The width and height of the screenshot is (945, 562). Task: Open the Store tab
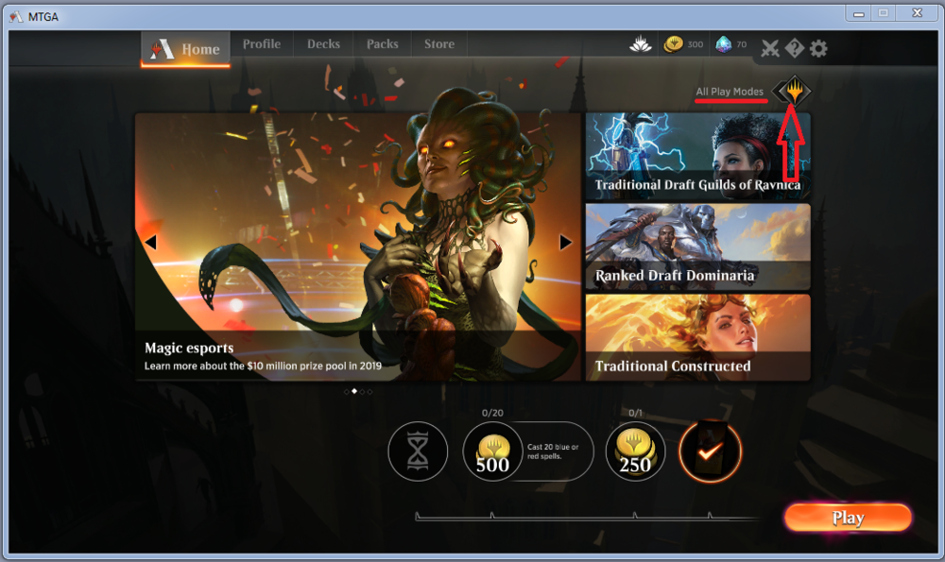pos(438,44)
